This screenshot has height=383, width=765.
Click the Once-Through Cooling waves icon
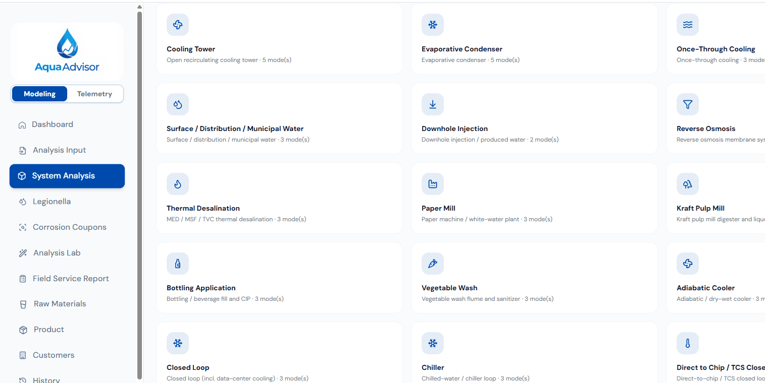click(x=688, y=25)
